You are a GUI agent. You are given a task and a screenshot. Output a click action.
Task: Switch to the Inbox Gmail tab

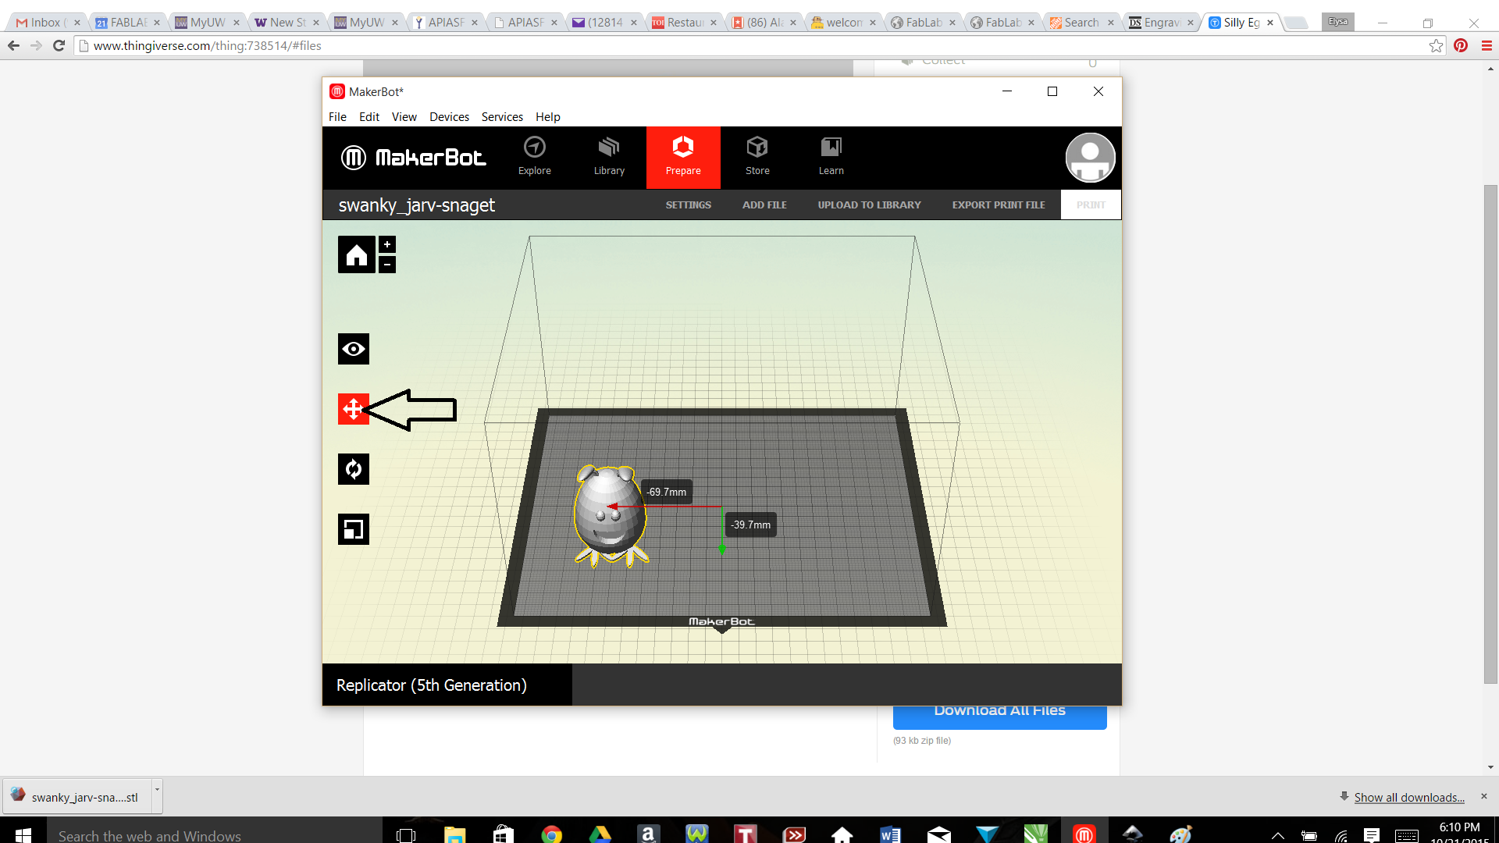pos(46,23)
